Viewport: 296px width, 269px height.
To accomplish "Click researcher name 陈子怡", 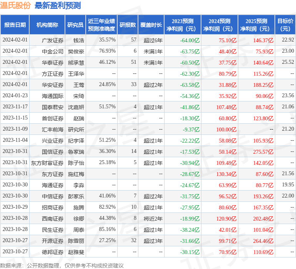I will [x=76, y=163].
